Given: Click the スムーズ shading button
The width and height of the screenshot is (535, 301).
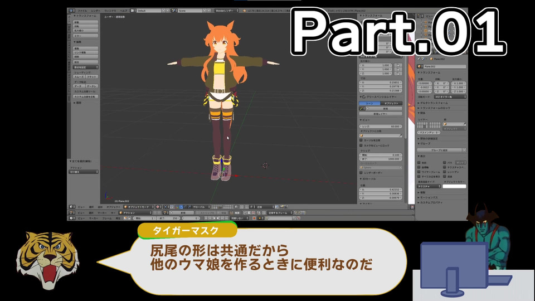Looking at the screenshot, I should click(x=79, y=77).
